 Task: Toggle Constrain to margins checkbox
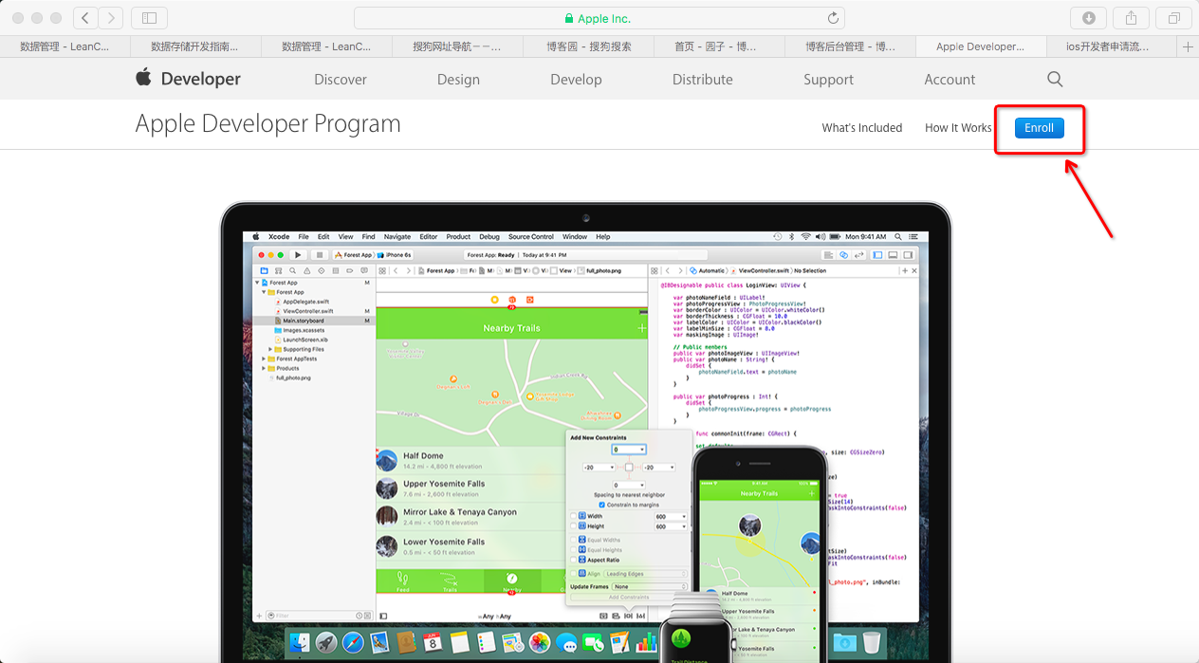[601, 505]
